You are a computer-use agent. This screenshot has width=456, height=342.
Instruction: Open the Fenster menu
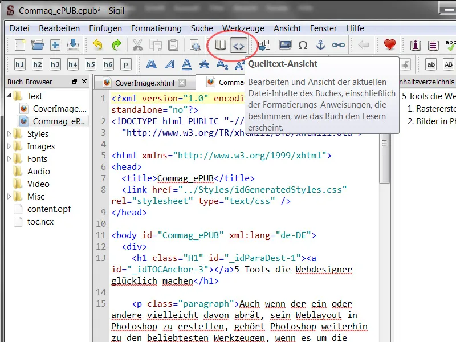(323, 28)
